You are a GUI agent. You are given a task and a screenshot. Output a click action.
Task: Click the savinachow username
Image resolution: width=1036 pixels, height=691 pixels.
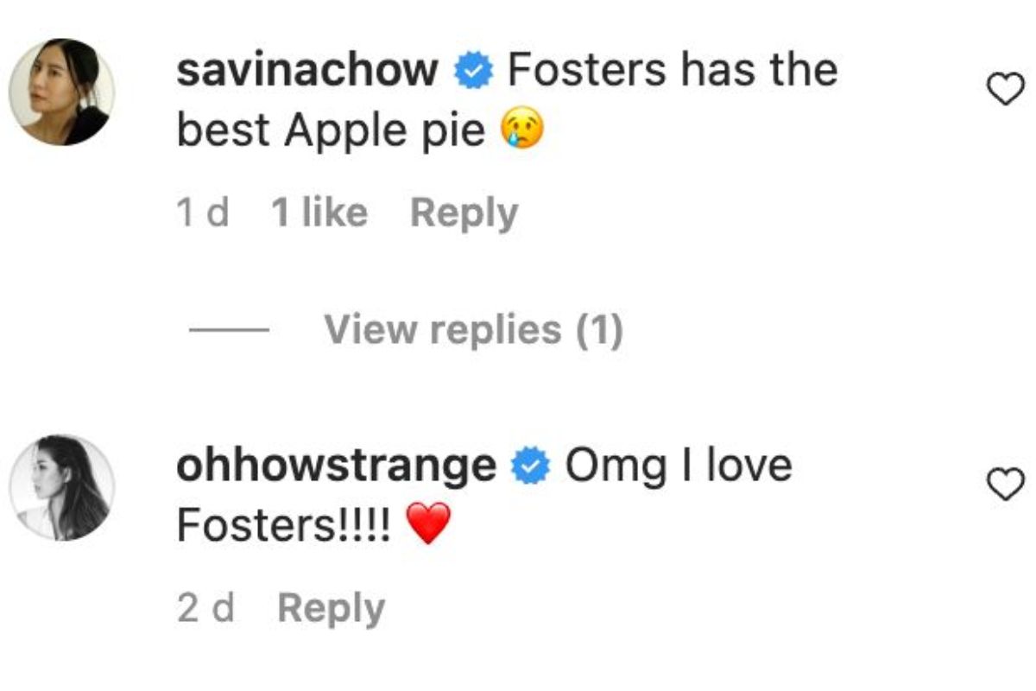(306, 69)
